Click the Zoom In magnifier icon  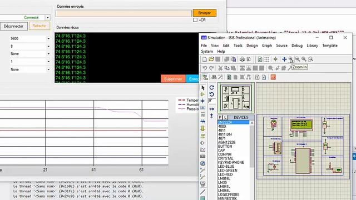point(290,59)
